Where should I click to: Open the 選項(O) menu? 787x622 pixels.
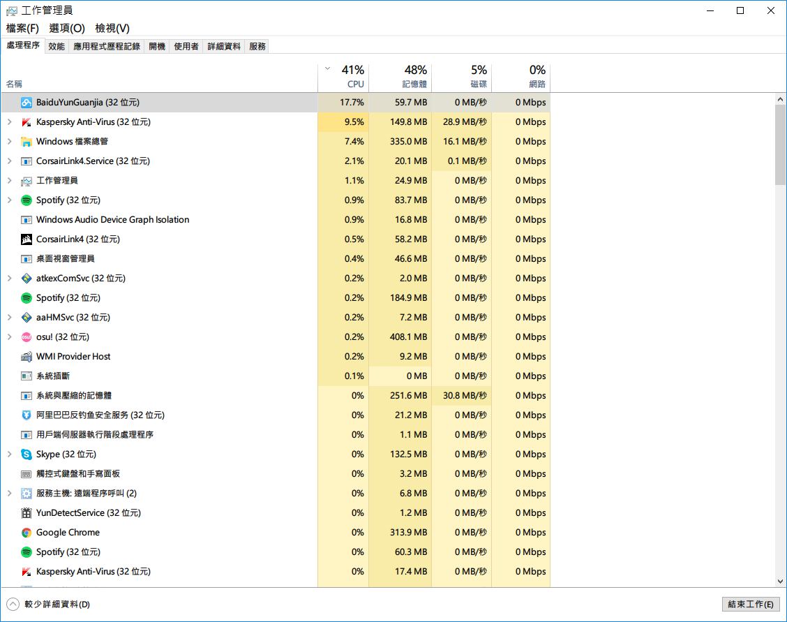click(x=67, y=28)
